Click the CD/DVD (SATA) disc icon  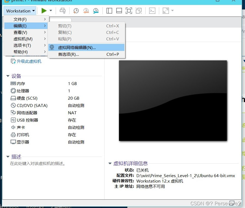(13, 105)
